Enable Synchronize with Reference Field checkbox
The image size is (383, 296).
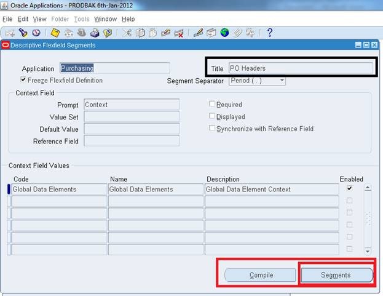coord(212,128)
